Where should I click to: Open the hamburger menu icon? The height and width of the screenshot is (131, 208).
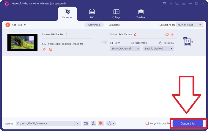point(184,3)
